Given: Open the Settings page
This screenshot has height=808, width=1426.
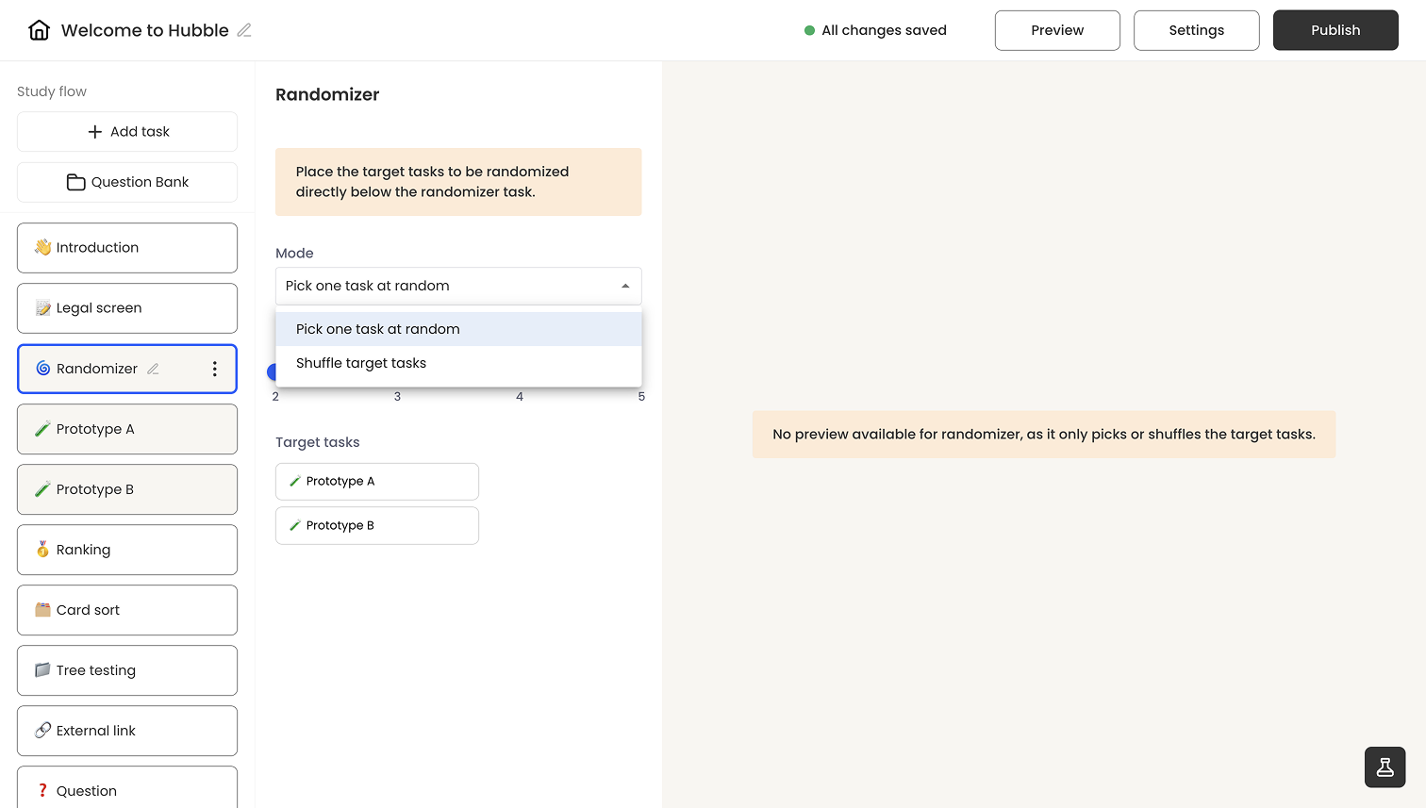Looking at the screenshot, I should (1195, 30).
